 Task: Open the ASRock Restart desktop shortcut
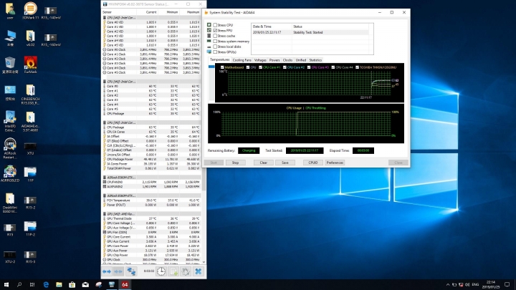click(x=10, y=148)
